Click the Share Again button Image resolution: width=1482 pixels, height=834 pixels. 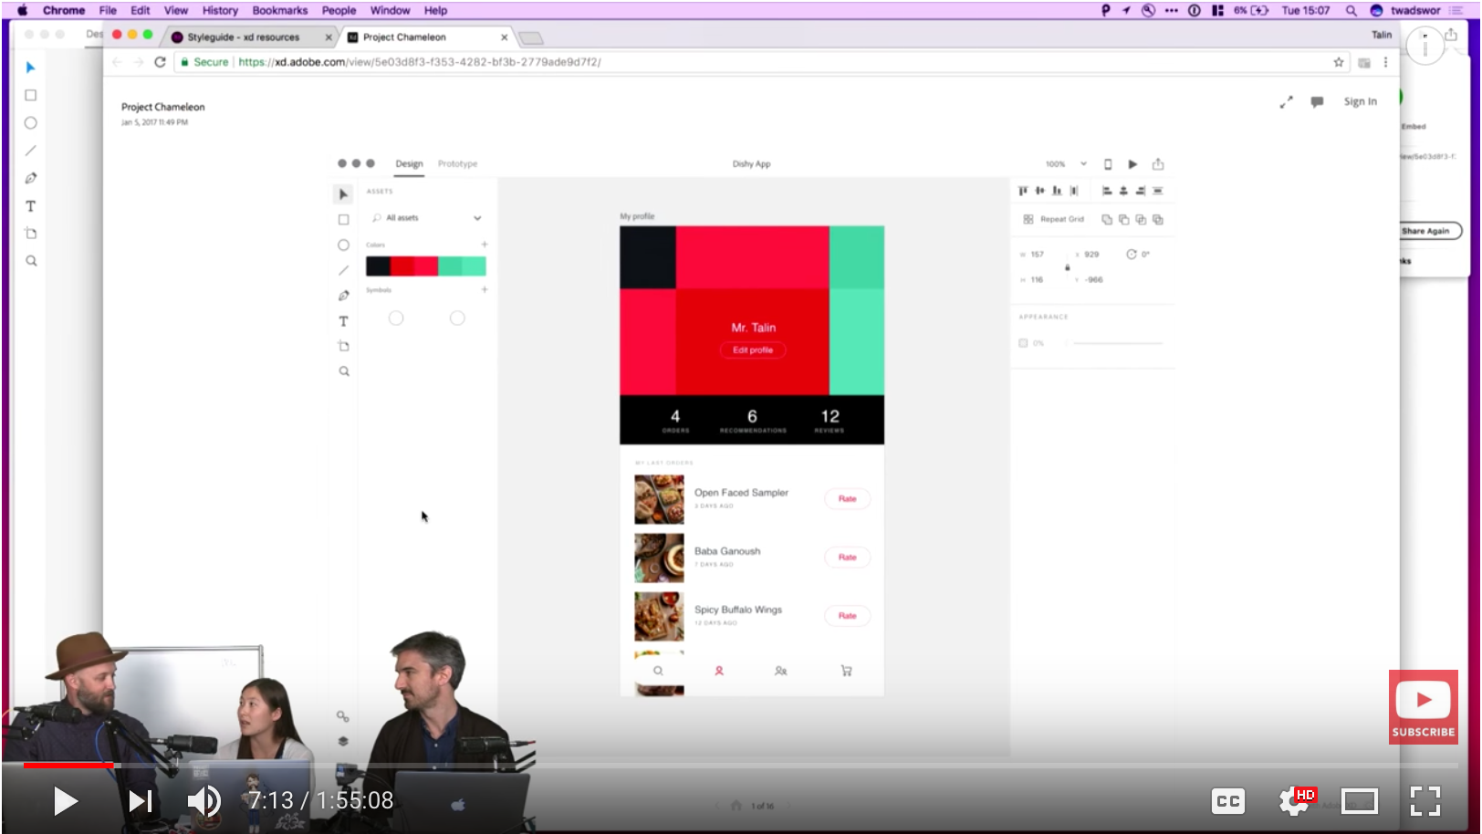(x=1425, y=231)
